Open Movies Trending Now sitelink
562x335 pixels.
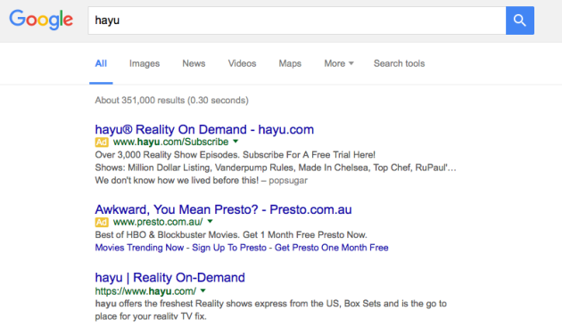(139, 248)
